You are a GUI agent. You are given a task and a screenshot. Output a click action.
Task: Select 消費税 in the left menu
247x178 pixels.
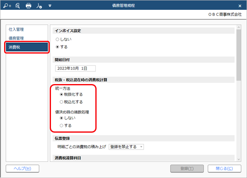(27, 47)
